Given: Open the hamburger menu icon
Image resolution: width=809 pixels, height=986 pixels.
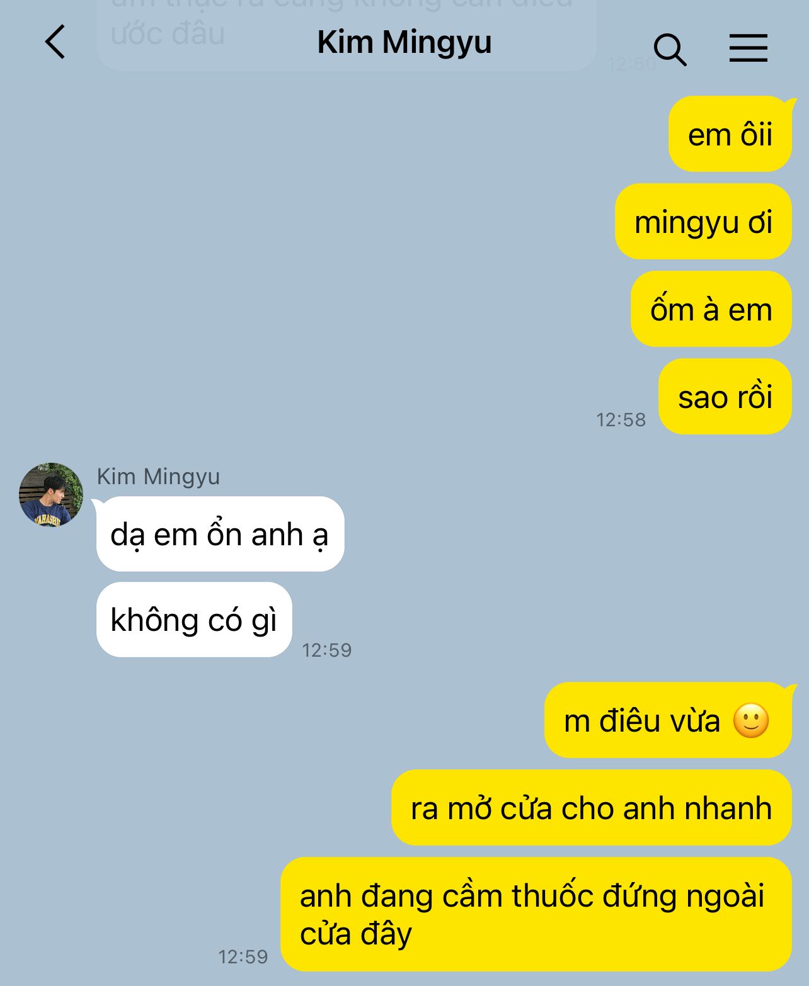Looking at the screenshot, I should click(x=749, y=48).
